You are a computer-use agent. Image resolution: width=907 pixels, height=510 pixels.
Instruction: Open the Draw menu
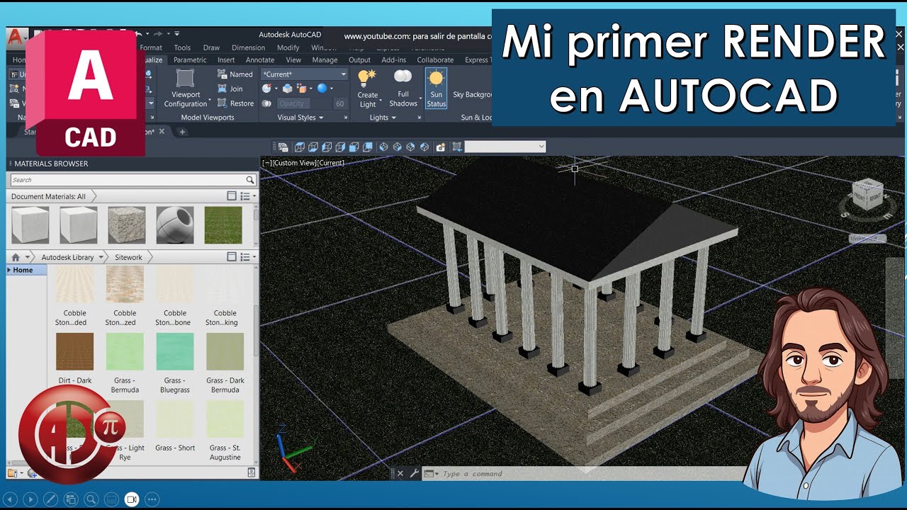[211, 47]
